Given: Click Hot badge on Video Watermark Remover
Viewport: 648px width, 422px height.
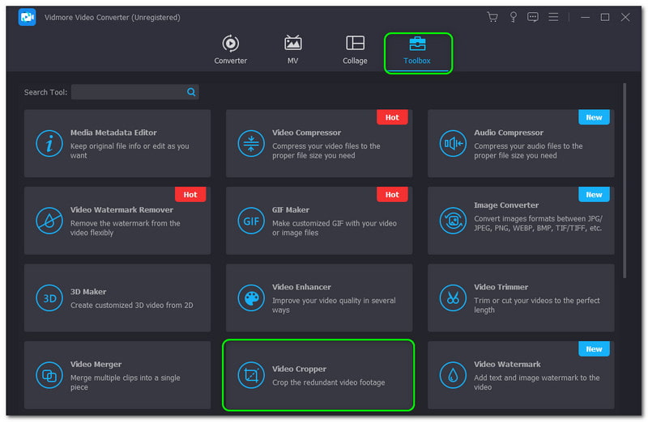Looking at the screenshot, I should click(x=190, y=194).
